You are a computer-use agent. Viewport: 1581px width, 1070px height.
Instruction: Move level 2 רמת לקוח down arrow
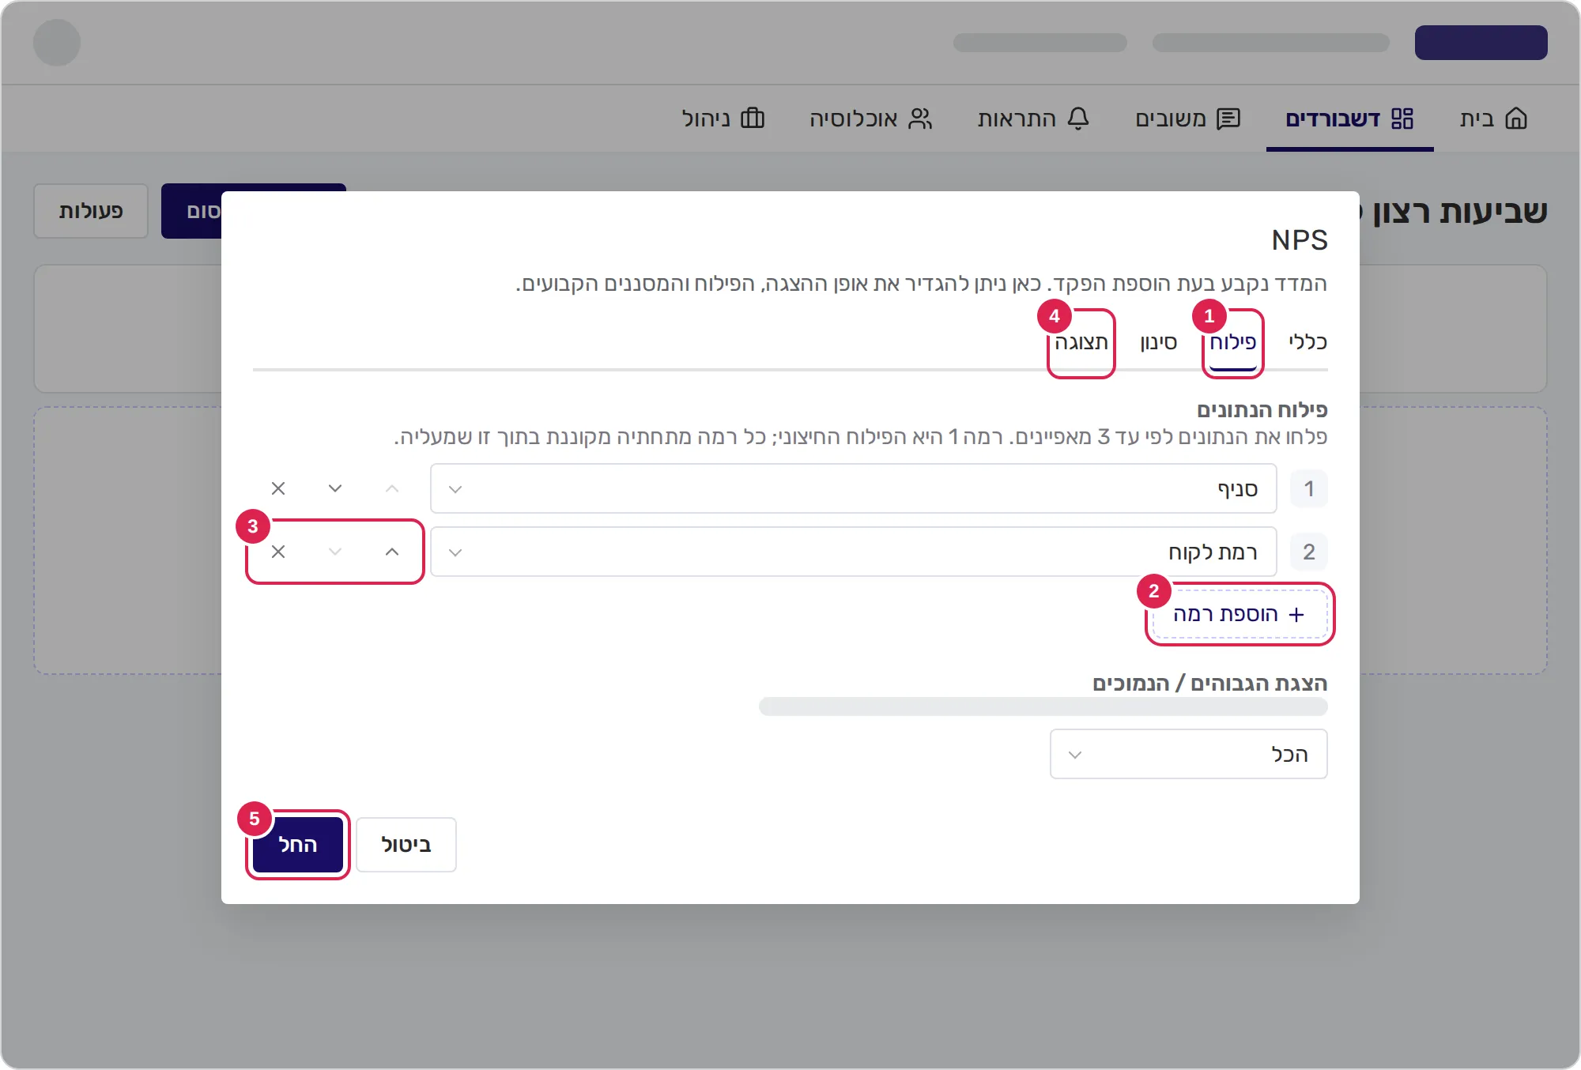click(x=335, y=552)
